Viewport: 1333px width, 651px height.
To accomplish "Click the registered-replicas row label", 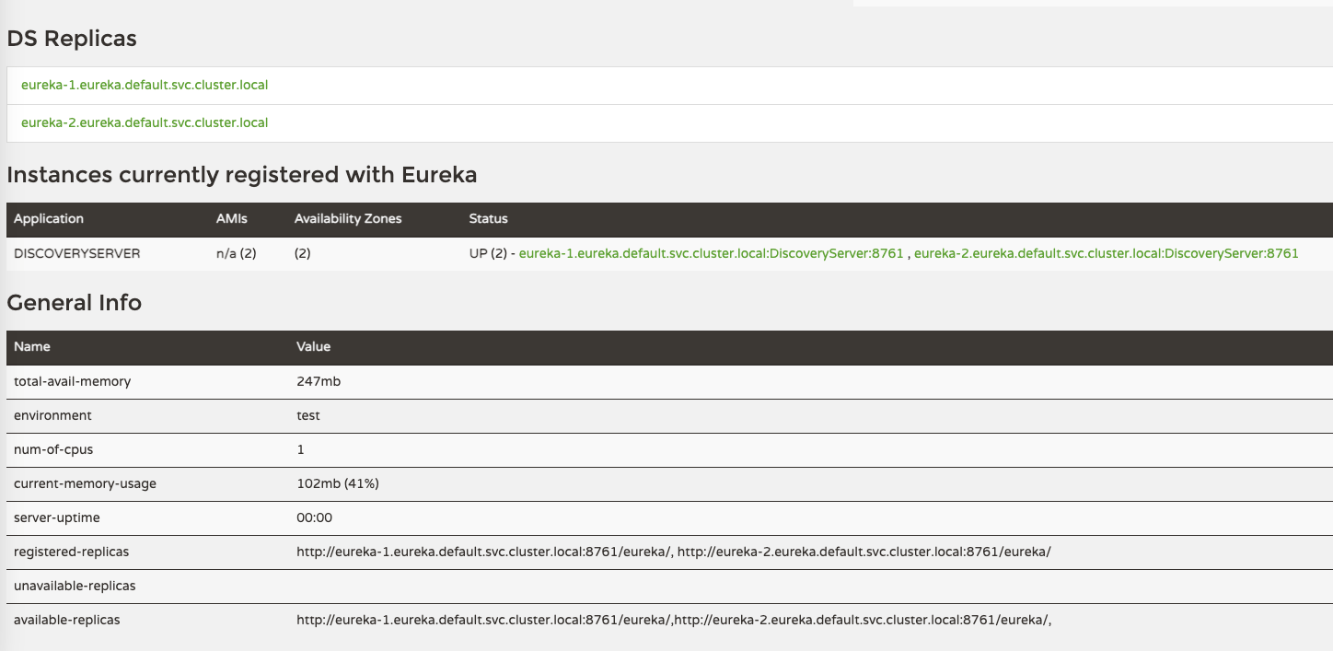I will 72,552.
